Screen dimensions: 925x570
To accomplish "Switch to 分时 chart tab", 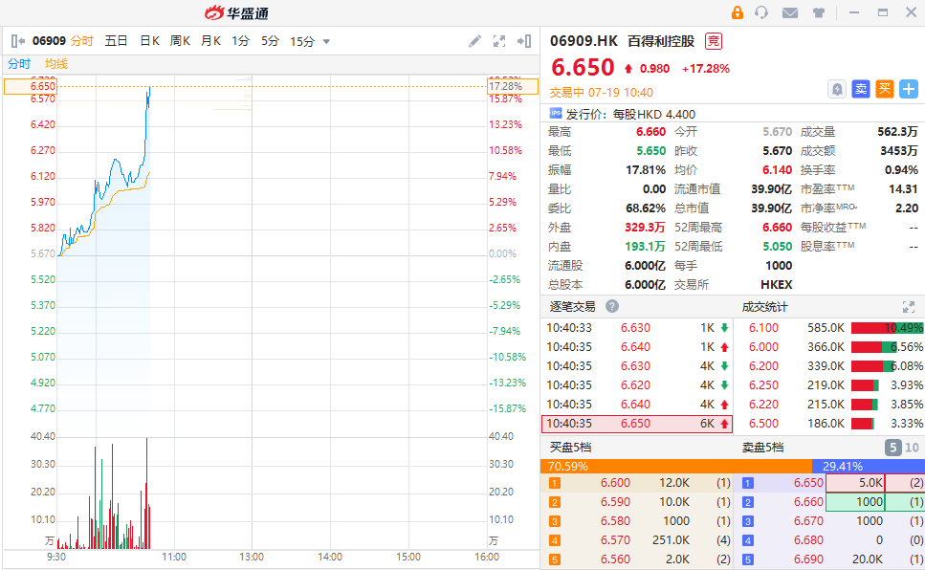I will (x=82, y=41).
